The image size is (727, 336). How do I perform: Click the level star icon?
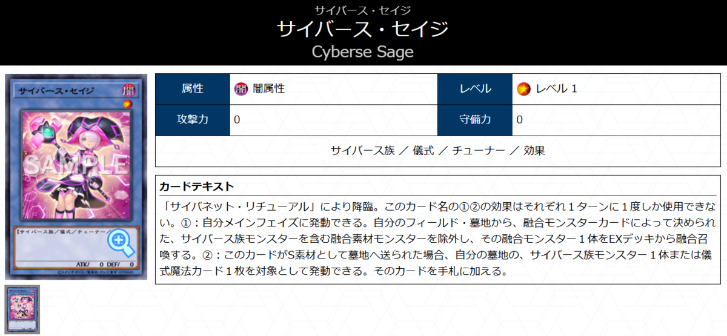(523, 89)
